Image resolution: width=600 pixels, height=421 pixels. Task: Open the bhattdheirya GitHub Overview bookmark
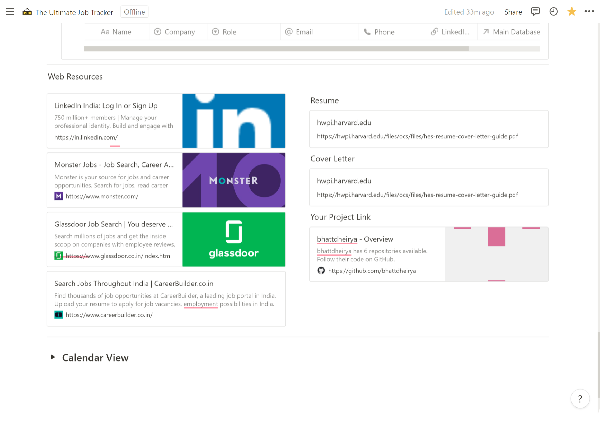(x=429, y=254)
